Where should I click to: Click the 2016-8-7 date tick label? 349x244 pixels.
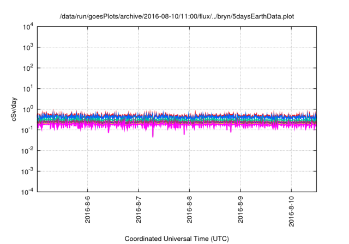coord(139,209)
